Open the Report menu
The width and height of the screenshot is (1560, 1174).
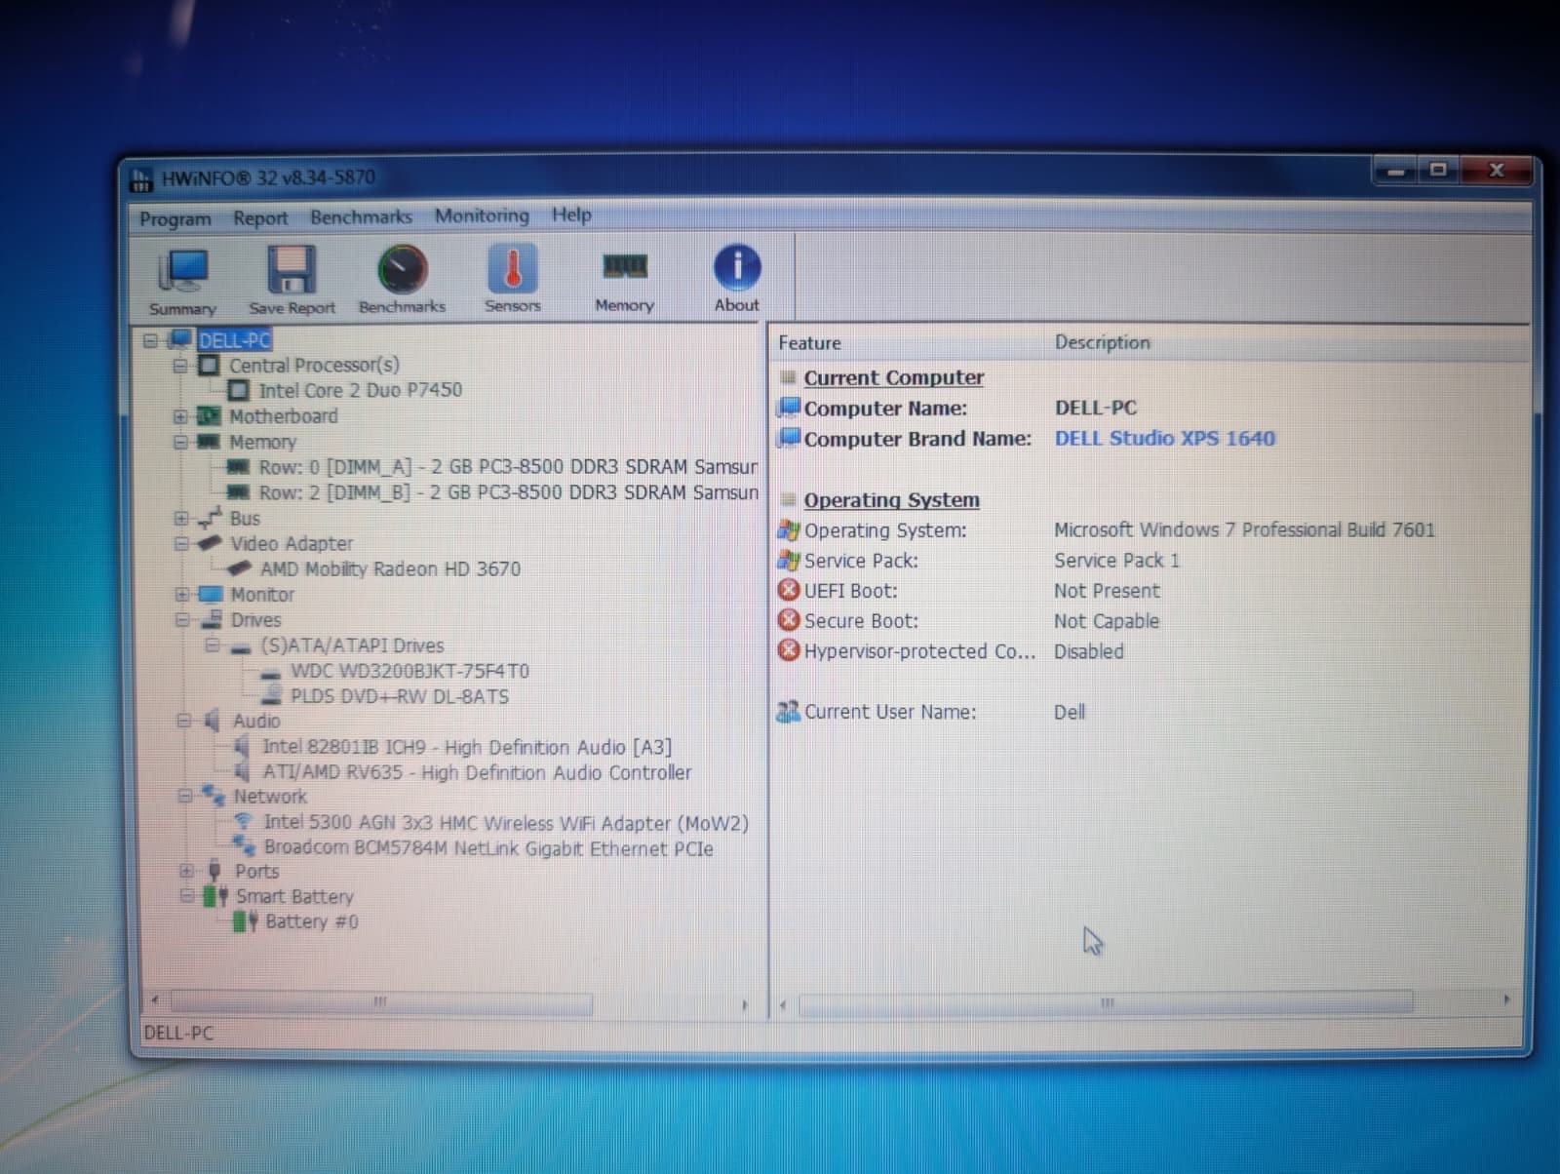point(260,217)
